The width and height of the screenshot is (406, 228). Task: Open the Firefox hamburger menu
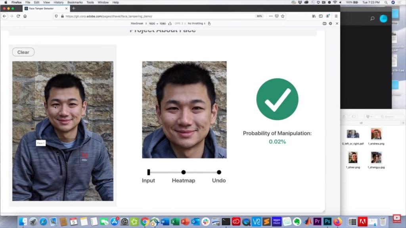click(x=336, y=16)
